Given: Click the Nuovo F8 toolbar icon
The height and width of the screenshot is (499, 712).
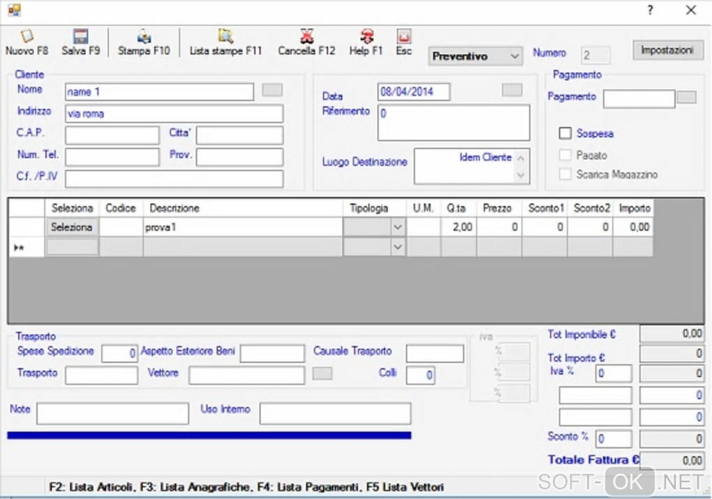Looking at the screenshot, I should 27,37.
